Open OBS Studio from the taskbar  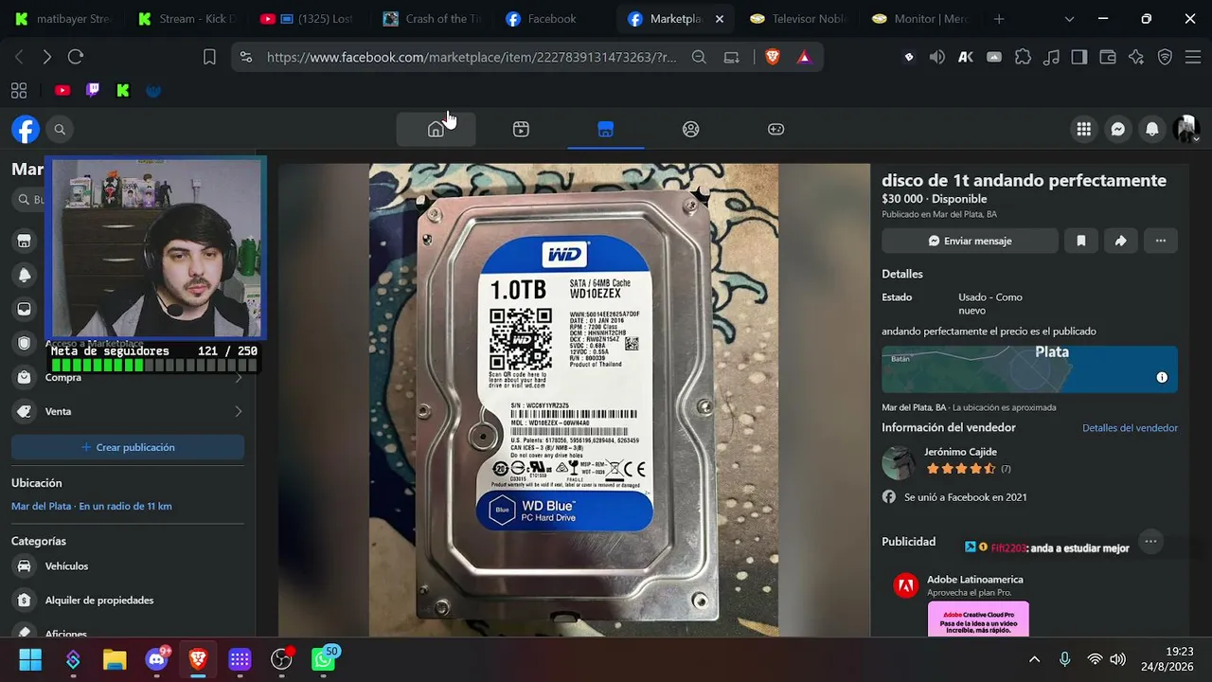click(281, 659)
